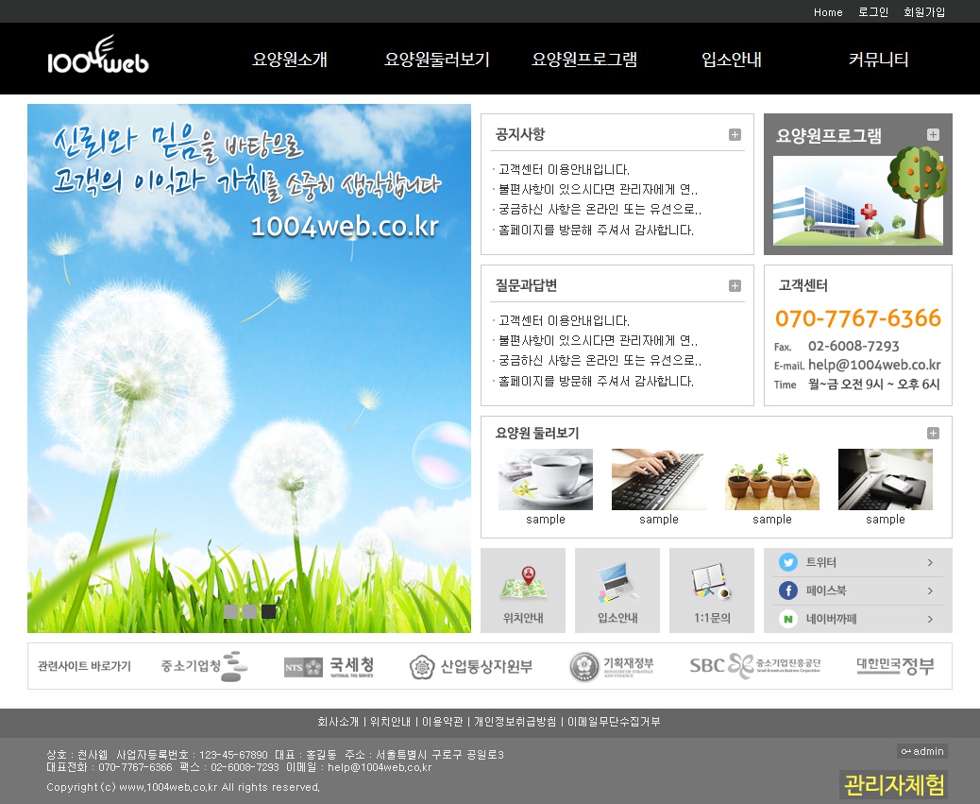Screen dimensions: 980x804
Task: Click the 국세청 NTS logo
Action: pos(329,667)
